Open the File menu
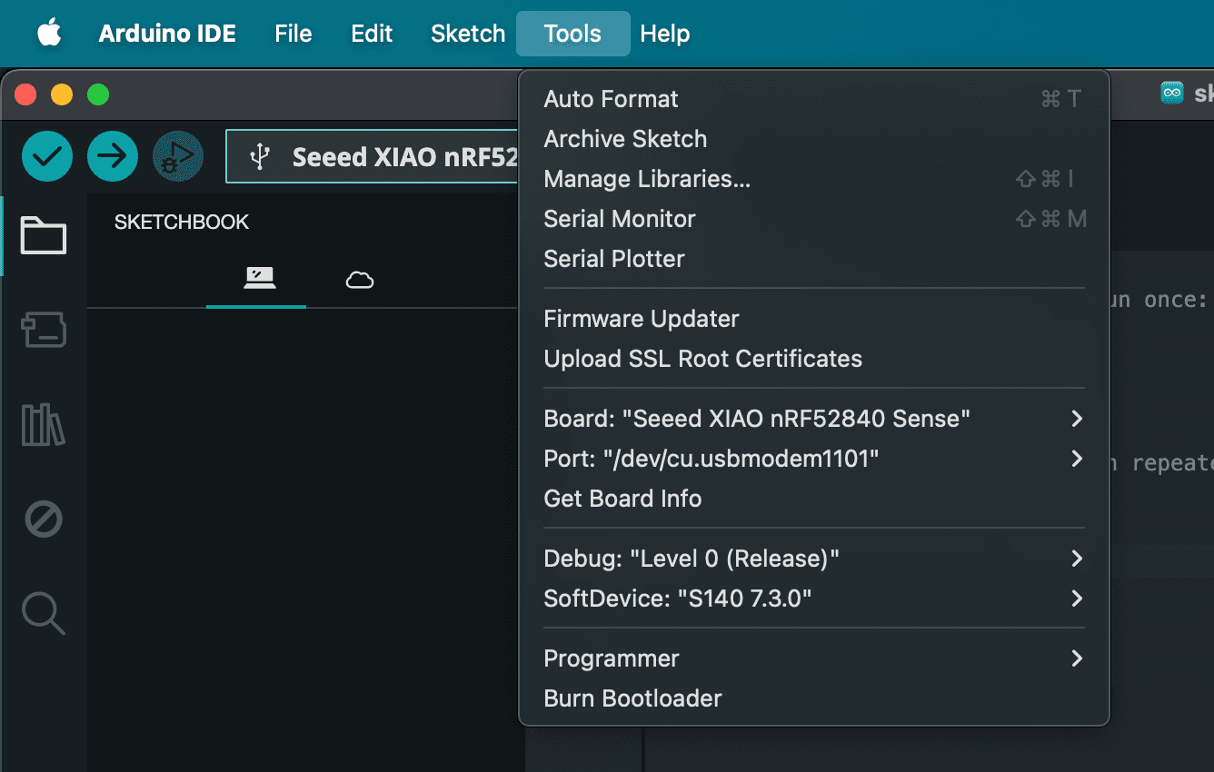This screenshot has width=1214, height=772. (x=294, y=34)
